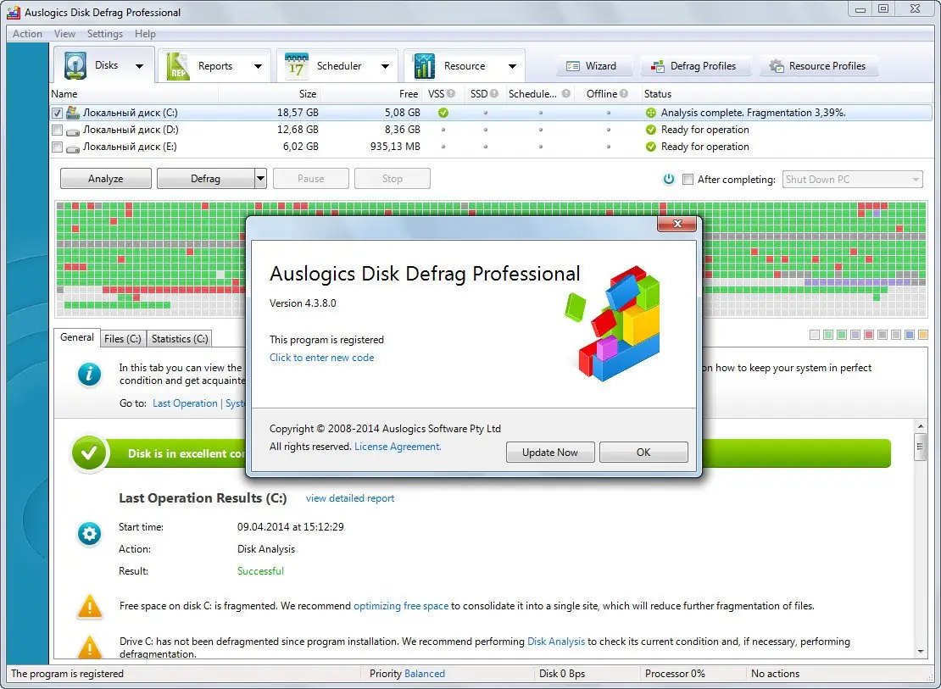Click the help icon next to SSD

[x=494, y=93]
